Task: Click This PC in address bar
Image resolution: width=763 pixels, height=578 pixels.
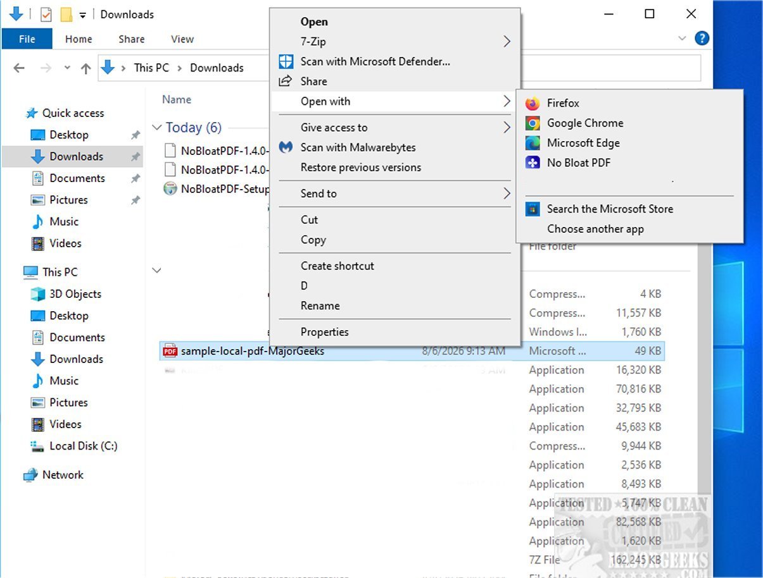Action: click(152, 68)
